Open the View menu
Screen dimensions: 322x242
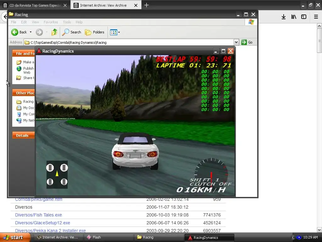(x=35, y=22)
